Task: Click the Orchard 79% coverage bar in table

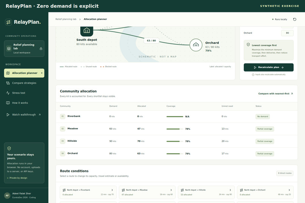Action: (175, 153)
